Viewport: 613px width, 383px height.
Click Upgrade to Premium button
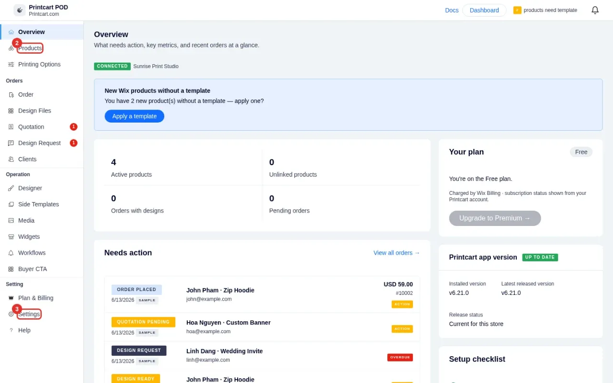(495, 218)
